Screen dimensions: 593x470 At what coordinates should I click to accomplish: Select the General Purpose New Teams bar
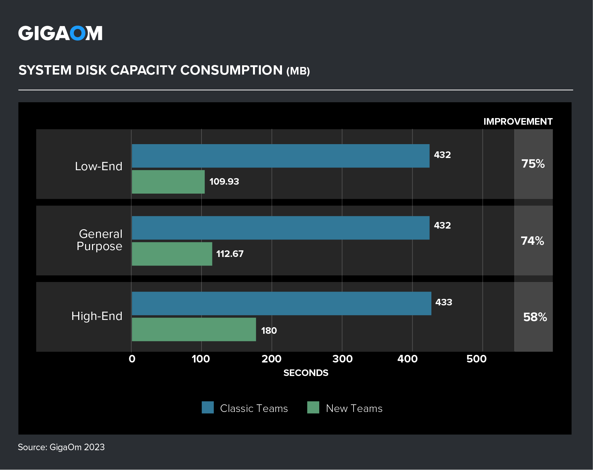pos(172,254)
